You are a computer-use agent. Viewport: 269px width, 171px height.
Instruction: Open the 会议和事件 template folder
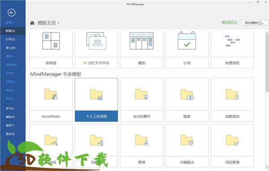[142, 100]
